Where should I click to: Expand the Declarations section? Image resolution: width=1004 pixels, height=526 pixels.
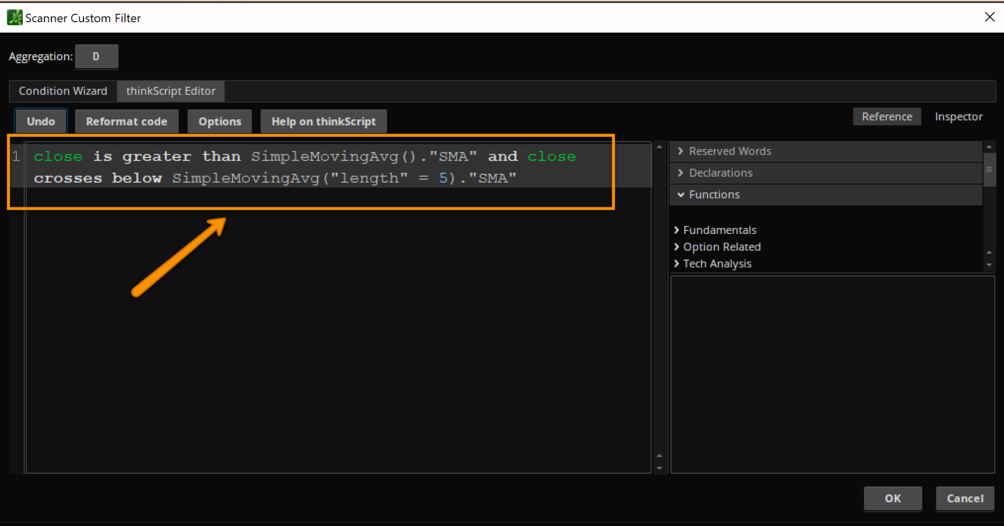(826, 173)
